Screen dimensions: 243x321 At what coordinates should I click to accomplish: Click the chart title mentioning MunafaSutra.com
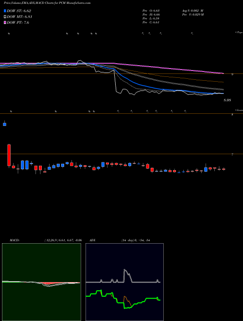[45, 3]
